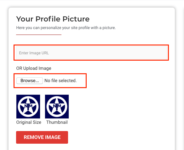The image size is (184, 150).
Task: Click the Enter Image URL field
Action: tap(92, 53)
